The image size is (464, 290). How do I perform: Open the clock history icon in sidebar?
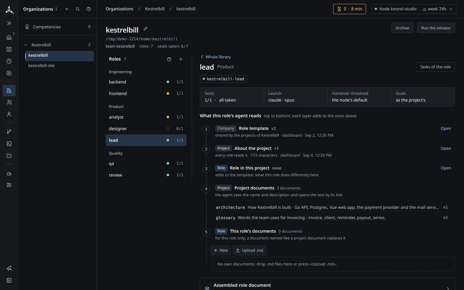coord(9,61)
